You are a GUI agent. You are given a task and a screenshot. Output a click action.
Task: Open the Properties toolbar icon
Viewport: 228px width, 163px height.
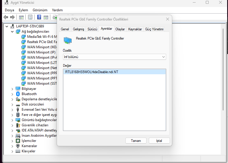30,17
